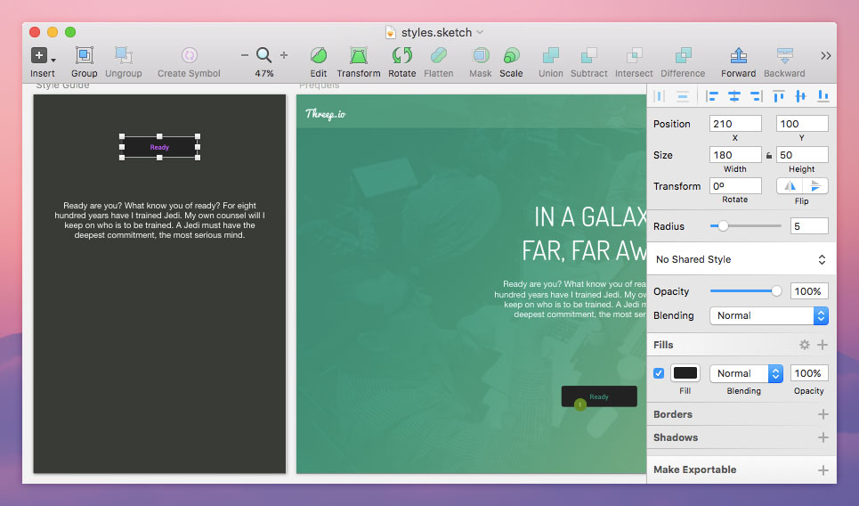This screenshot has width=859, height=506.
Task: Activate the Scale tool
Action: [x=511, y=55]
